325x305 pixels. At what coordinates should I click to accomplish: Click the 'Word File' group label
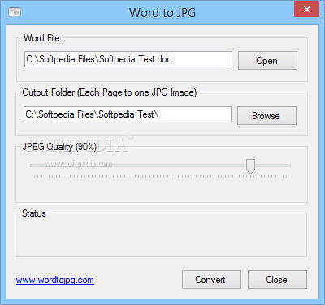click(x=41, y=38)
